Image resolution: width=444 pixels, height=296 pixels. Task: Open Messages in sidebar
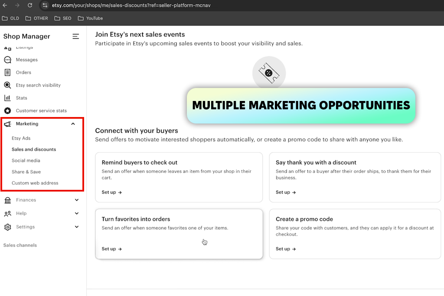point(26,60)
